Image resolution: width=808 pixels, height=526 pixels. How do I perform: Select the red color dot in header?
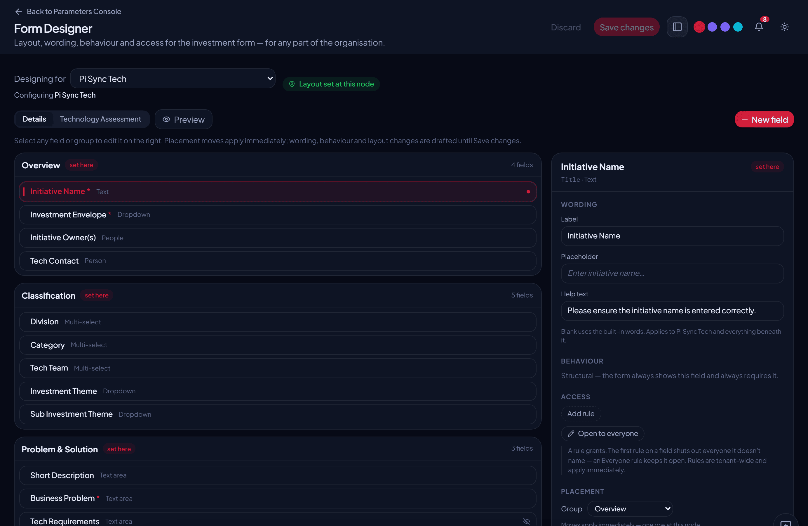699,27
